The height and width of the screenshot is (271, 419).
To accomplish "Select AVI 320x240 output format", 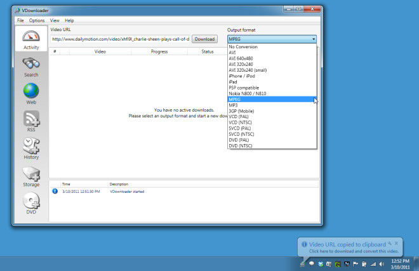I will pos(272,64).
